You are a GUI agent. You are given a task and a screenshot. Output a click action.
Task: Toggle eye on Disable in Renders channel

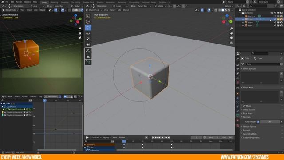tap(5, 112)
